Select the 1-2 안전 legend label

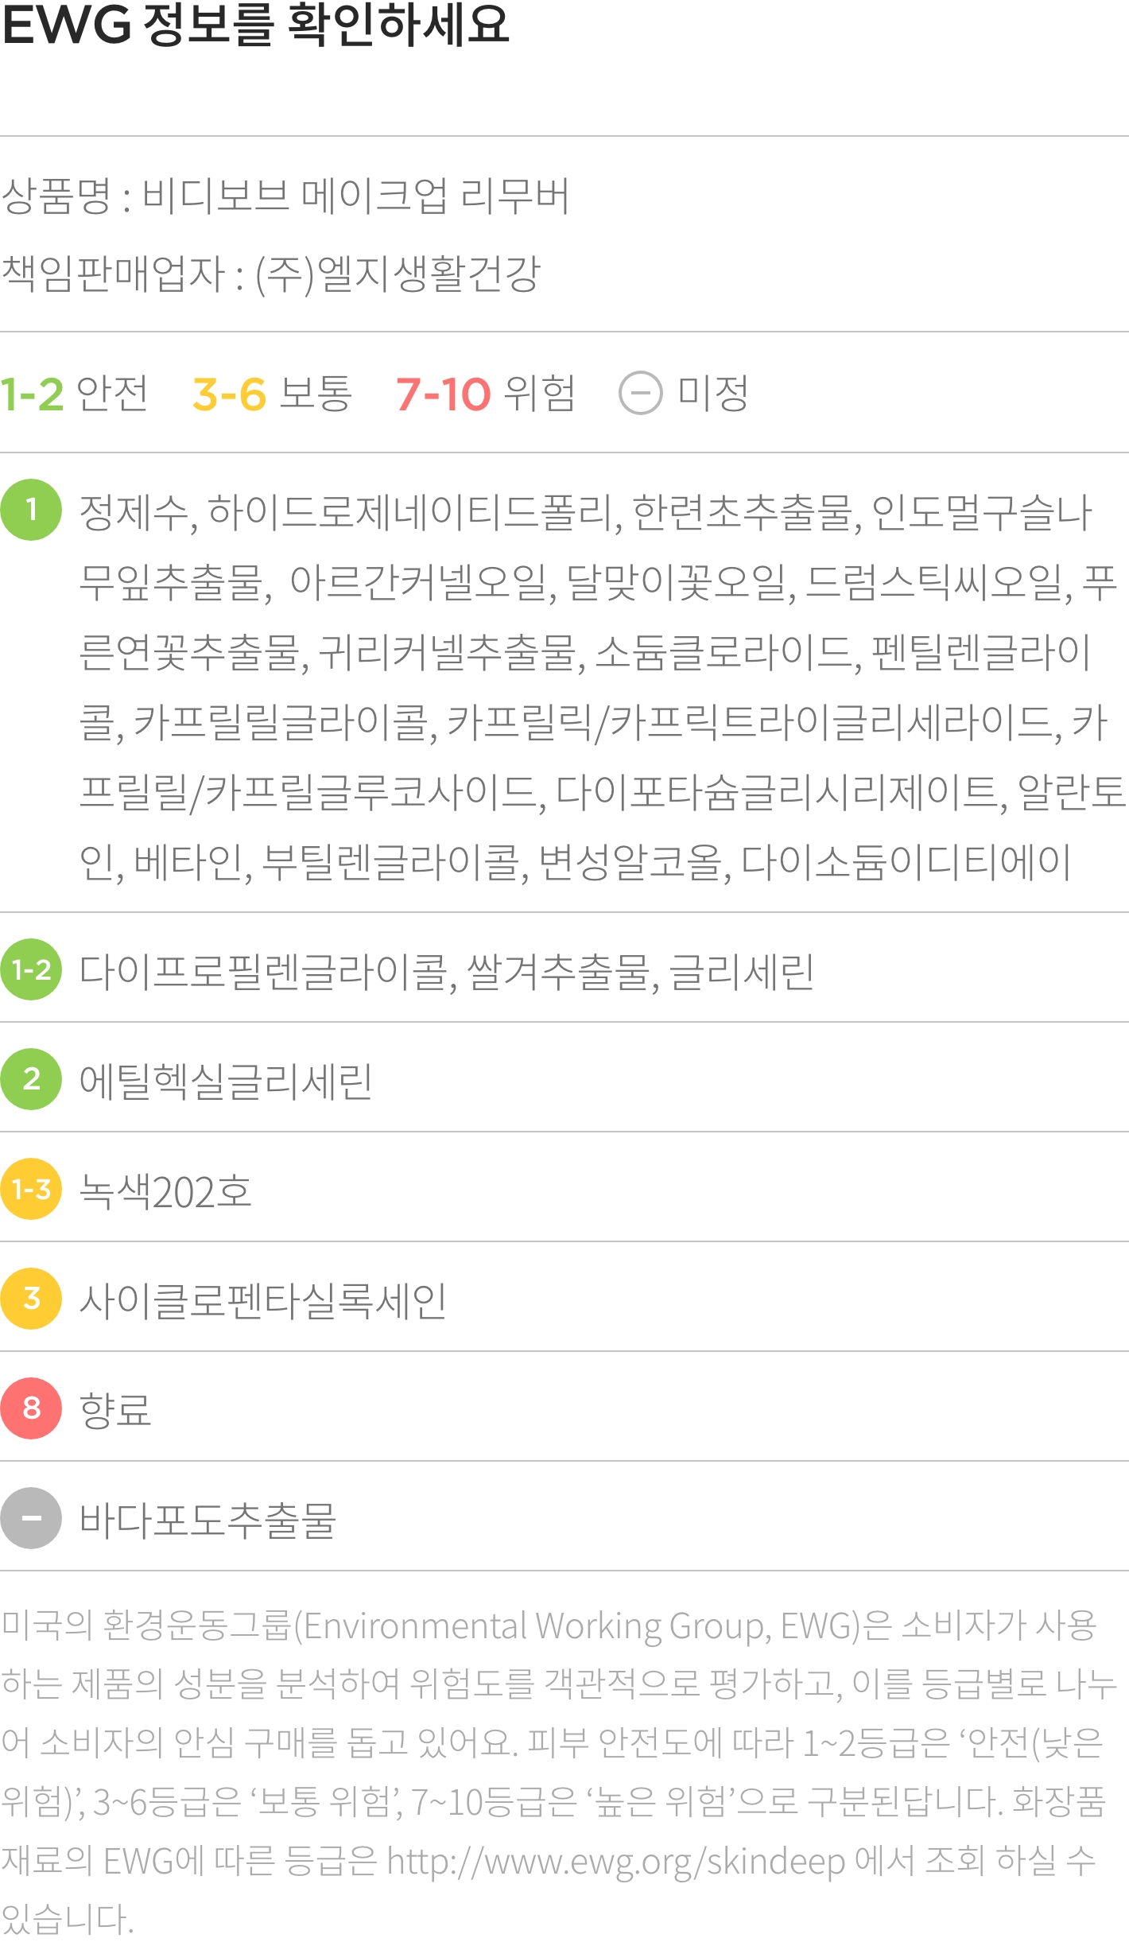(74, 394)
